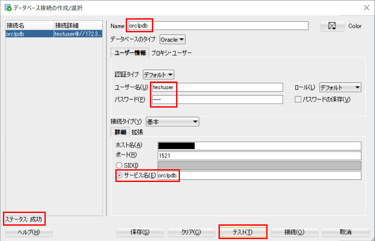
Task: Select orclpdb in the connection list
Action: tap(30, 34)
